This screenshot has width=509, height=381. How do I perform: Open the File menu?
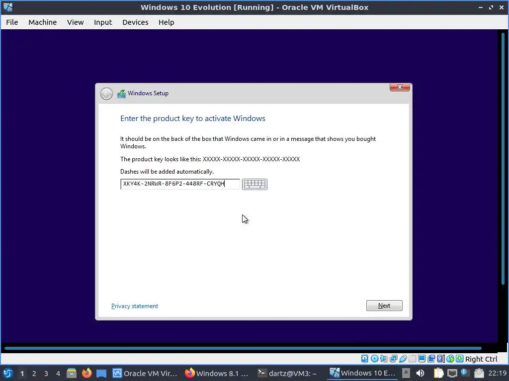12,22
